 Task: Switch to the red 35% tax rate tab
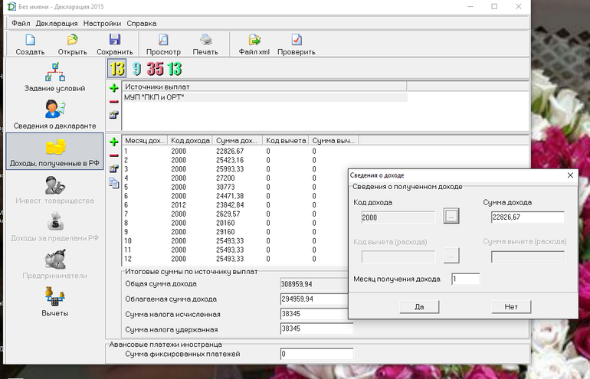156,69
